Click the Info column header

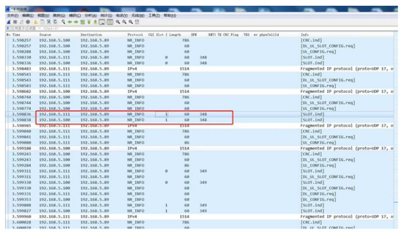tap(305, 34)
